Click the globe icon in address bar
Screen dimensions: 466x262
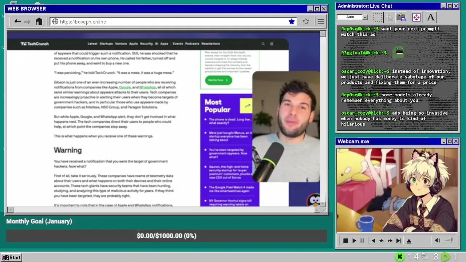(55, 22)
